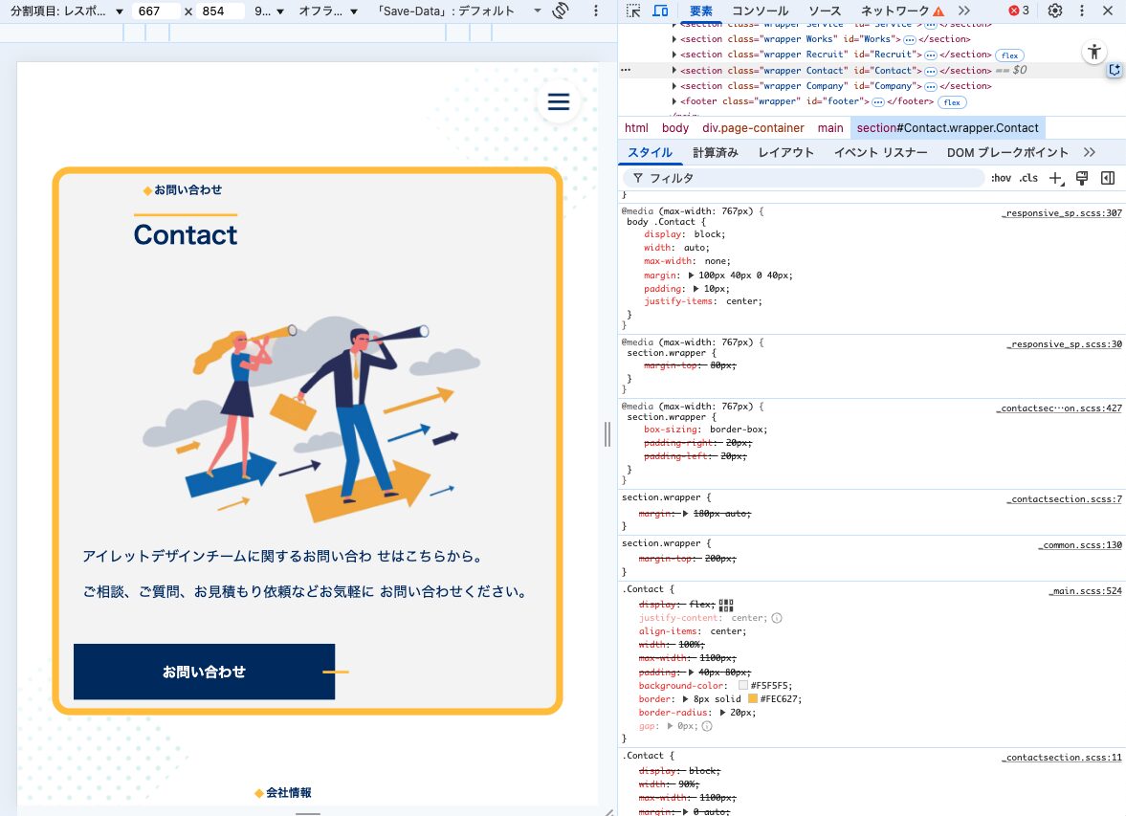Toggle the :hov element state button
Screen dimensions: 1126x816
coord(1001,178)
